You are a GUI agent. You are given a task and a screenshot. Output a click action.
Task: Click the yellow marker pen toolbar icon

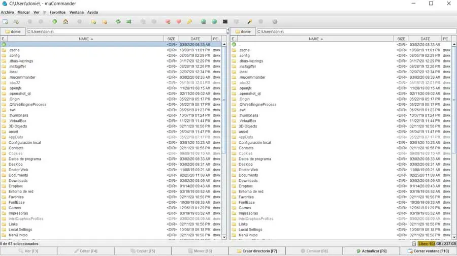click(249, 21)
